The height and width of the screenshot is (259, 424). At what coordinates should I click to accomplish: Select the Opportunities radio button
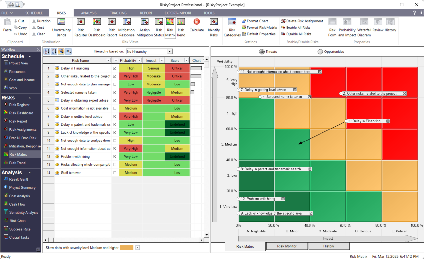pyautogui.click(x=320, y=51)
